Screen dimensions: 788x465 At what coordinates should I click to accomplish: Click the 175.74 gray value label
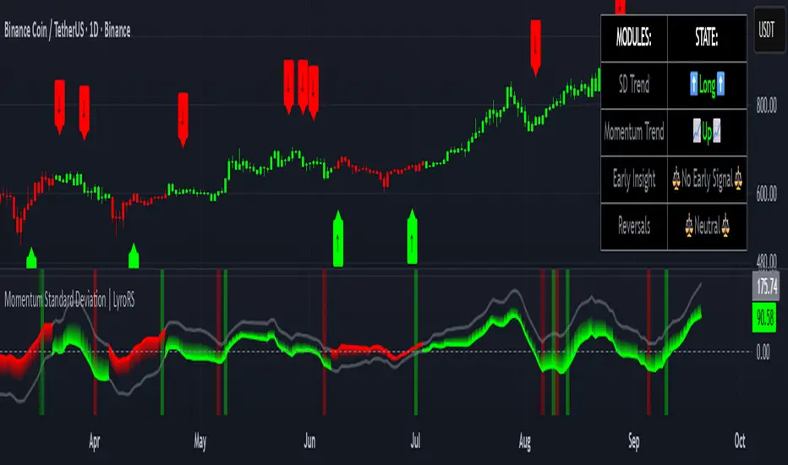(767, 286)
